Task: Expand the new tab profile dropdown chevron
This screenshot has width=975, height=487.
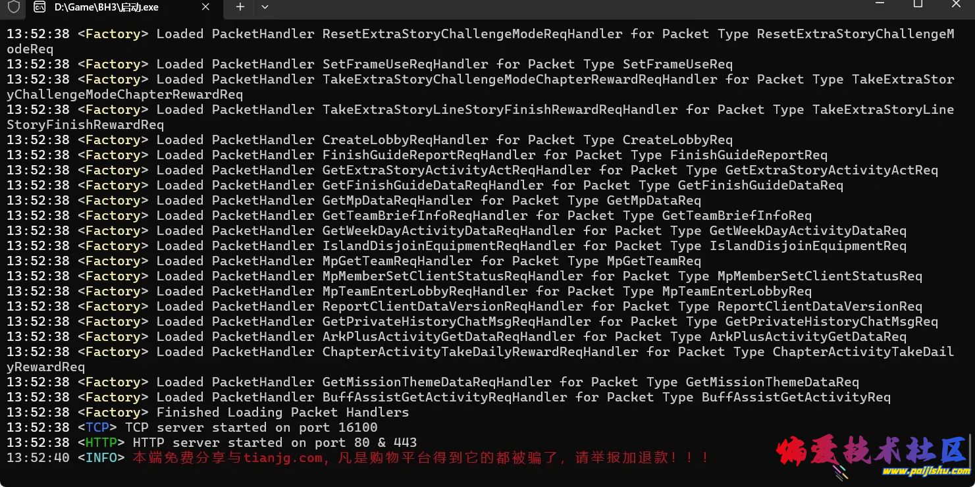Action: tap(265, 7)
